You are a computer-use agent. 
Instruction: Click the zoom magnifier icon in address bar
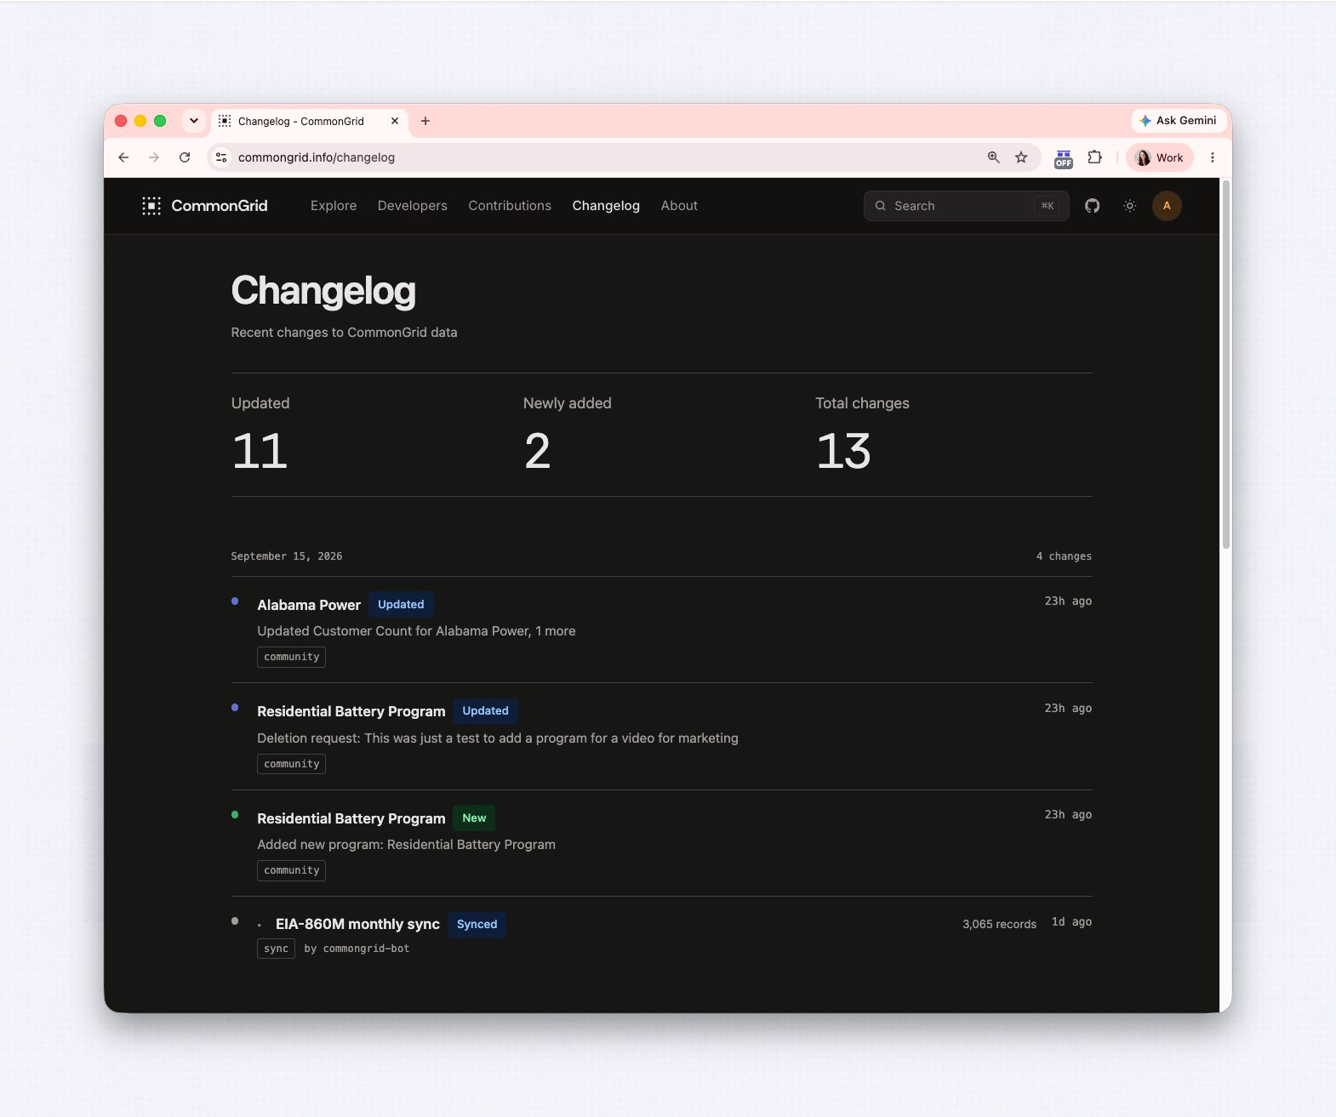click(x=993, y=157)
